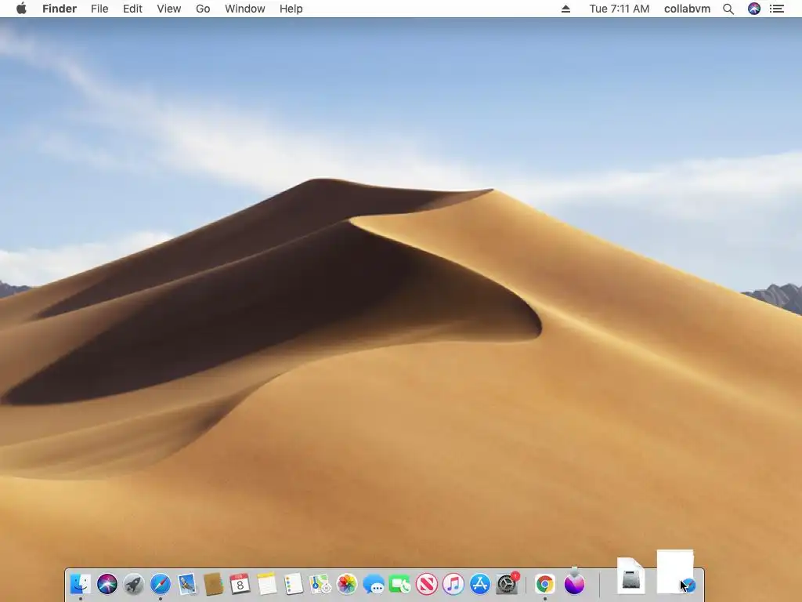This screenshot has width=802, height=602.
Task: Open the collabvm user menu
Action: pyautogui.click(x=687, y=9)
